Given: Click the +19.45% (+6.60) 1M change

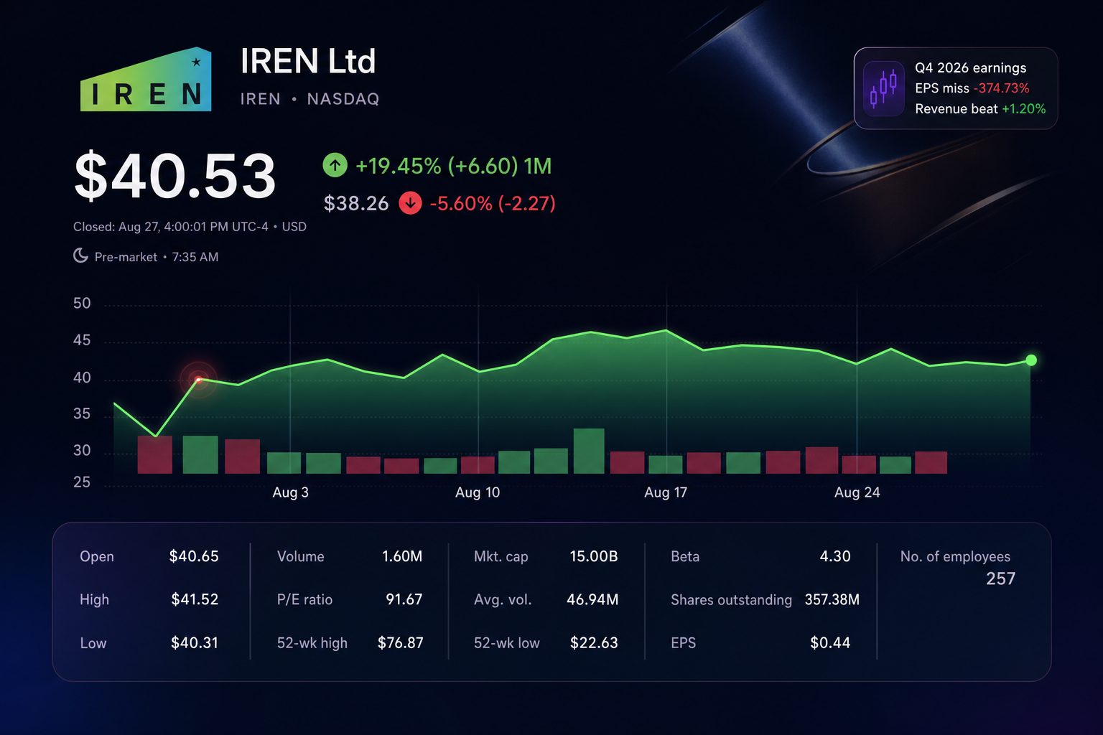Looking at the screenshot, I should [x=454, y=166].
